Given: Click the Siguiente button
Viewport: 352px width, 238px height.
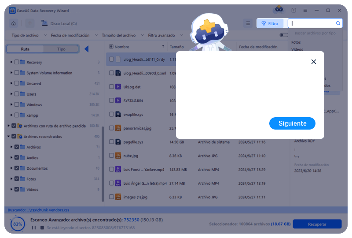Looking at the screenshot, I should pyautogui.click(x=292, y=123).
